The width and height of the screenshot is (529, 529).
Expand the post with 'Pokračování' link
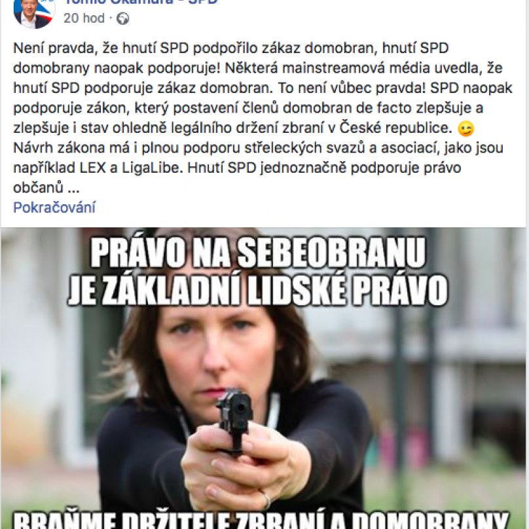[54, 208]
